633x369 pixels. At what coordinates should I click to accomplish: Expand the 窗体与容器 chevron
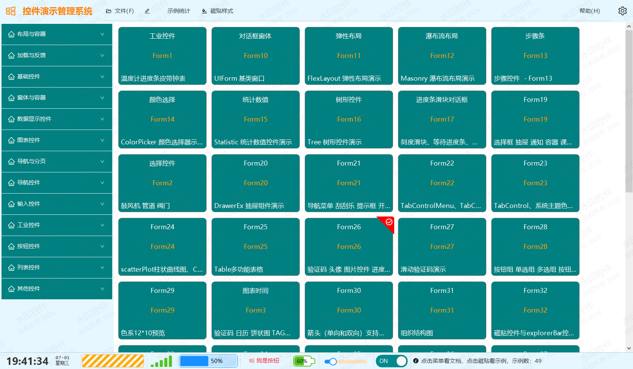(x=102, y=98)
